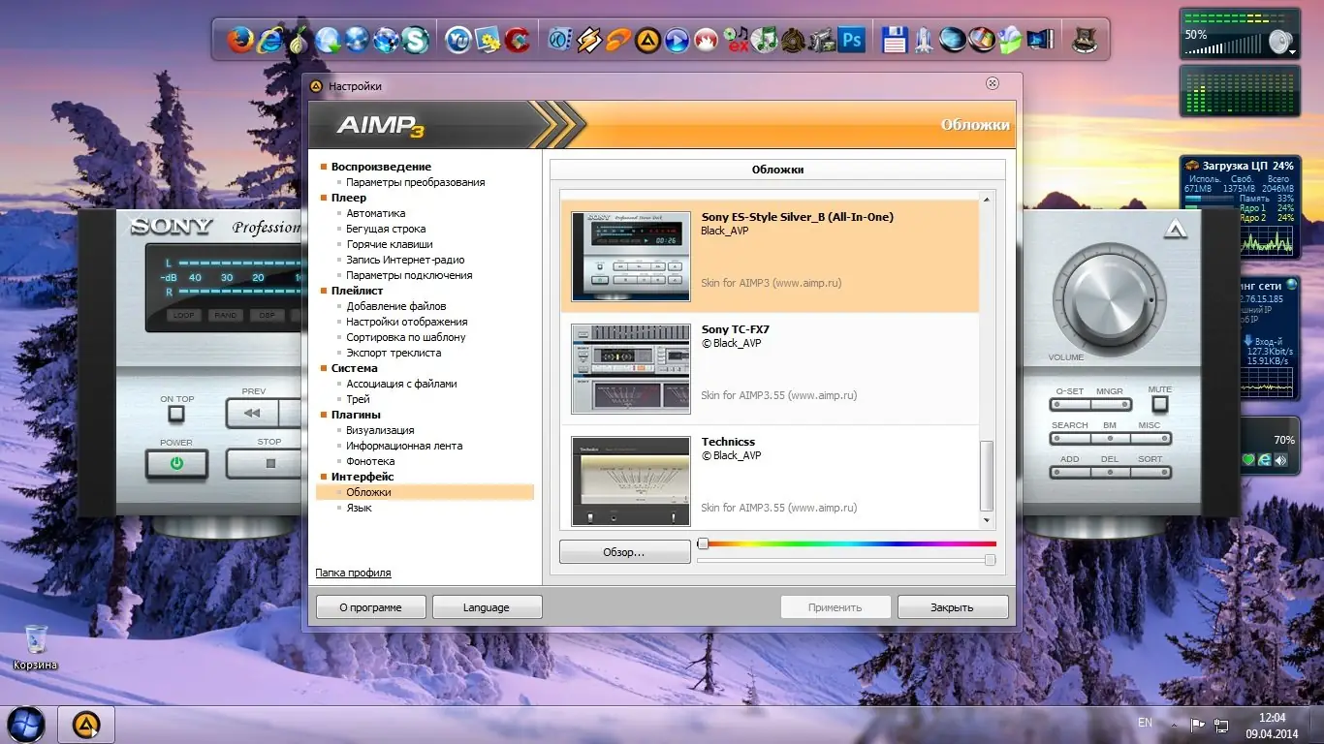
Task: Click the Обзор... browse button
Action: pyautogui.click(x=624, y=552)
